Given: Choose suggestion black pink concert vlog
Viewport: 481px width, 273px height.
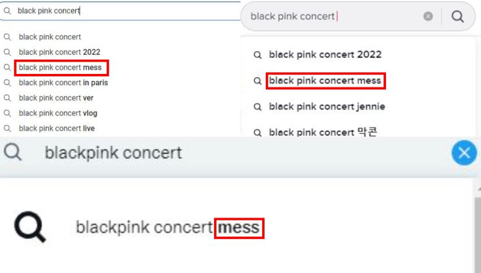Looking at the screenshot, I should [58, 113].
